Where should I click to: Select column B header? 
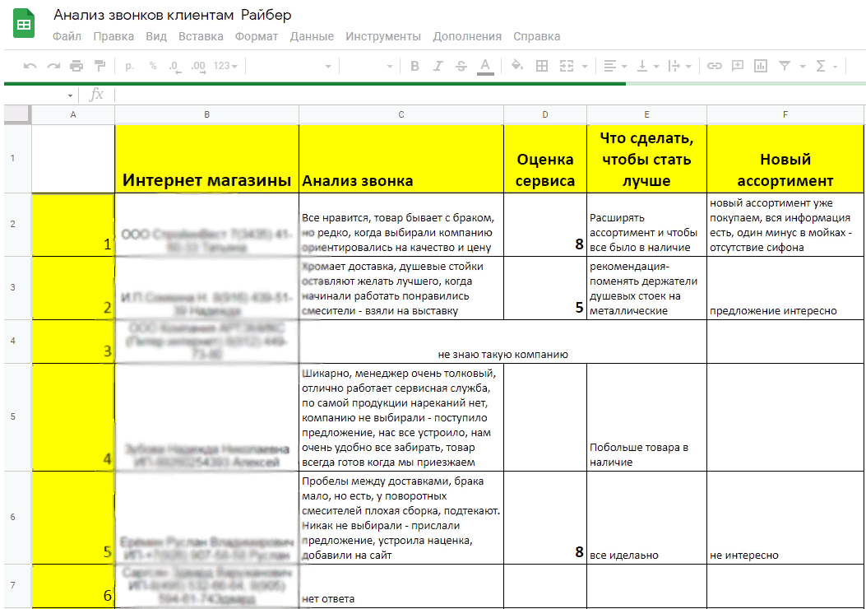[206, 114]
